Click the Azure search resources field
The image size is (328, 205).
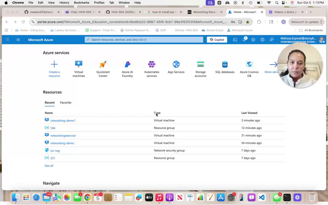(x=144, y=40)
